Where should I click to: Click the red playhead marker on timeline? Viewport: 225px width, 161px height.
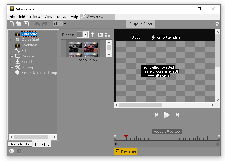pyautogui.click(x=126, y=136)
